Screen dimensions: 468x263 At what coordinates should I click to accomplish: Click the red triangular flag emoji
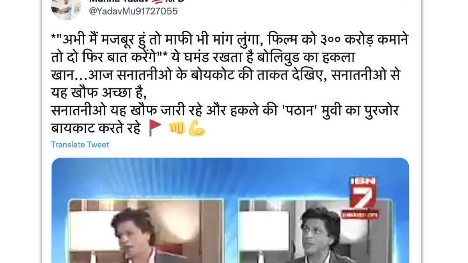pos(155,128)
